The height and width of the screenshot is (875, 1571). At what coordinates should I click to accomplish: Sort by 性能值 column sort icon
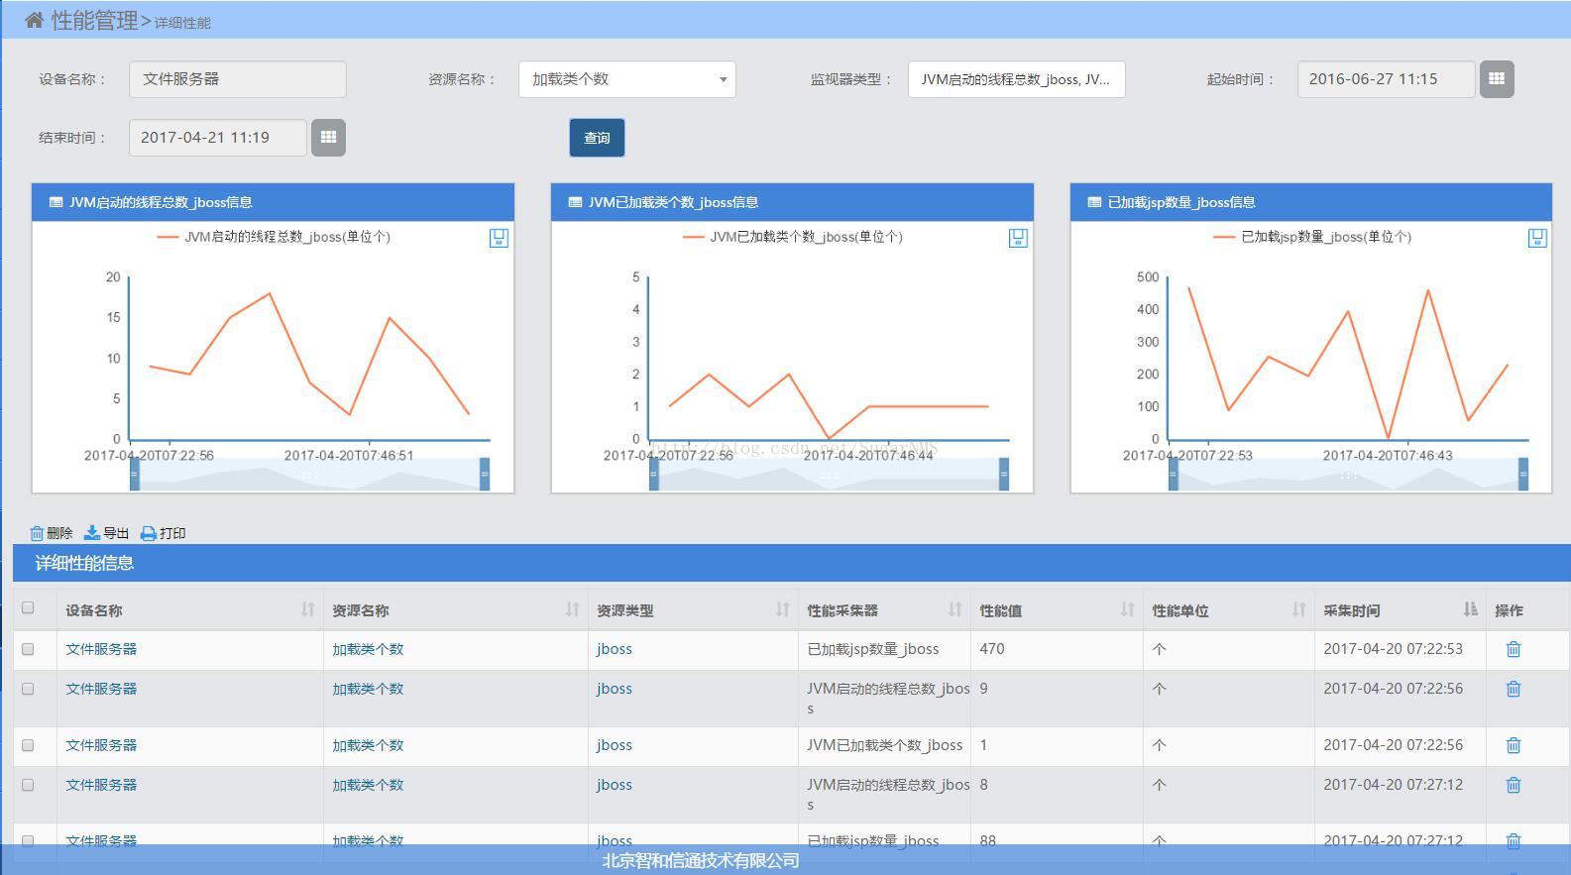coord(1127,609)
